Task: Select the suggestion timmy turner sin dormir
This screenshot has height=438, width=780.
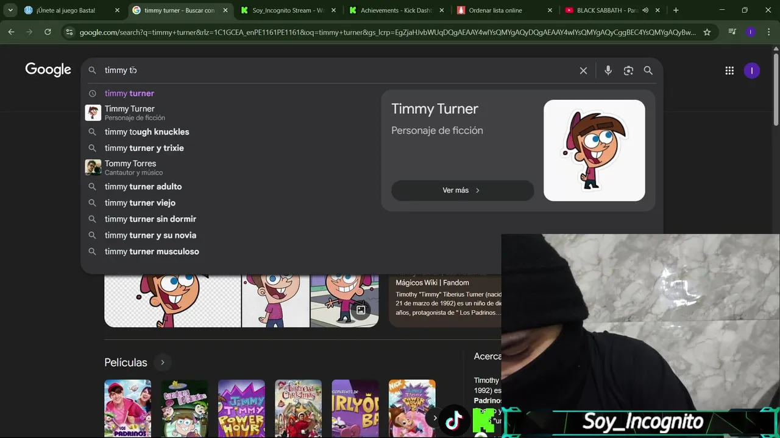Action: point(151,219)
